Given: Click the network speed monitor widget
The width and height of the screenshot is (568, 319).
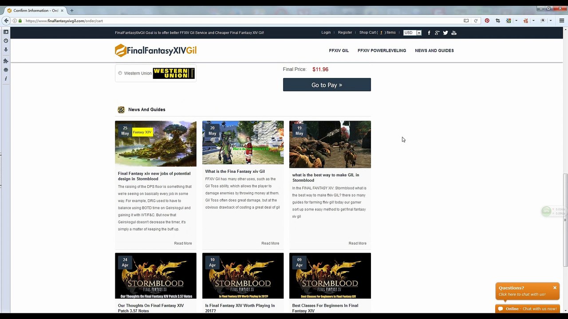Looking at the screenshot, I should (x=553, y=211).
